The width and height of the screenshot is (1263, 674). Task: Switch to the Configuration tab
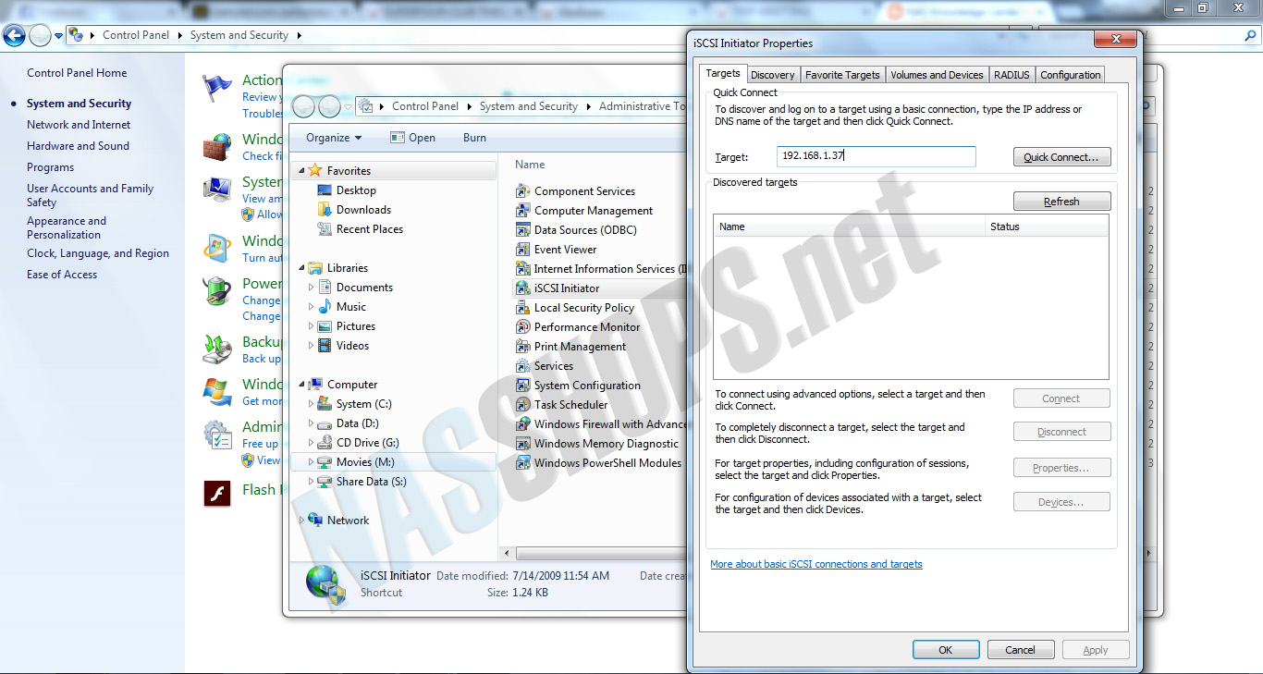1071,75
